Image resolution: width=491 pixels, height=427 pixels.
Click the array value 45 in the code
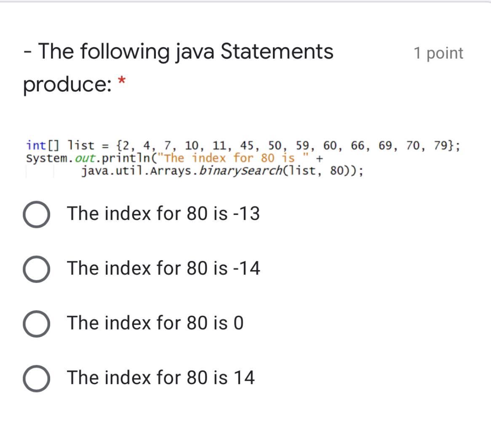point(247,145)
